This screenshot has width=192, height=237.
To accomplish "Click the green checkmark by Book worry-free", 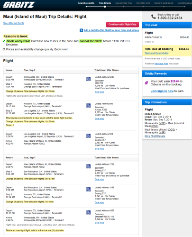I will click(4, 41).
